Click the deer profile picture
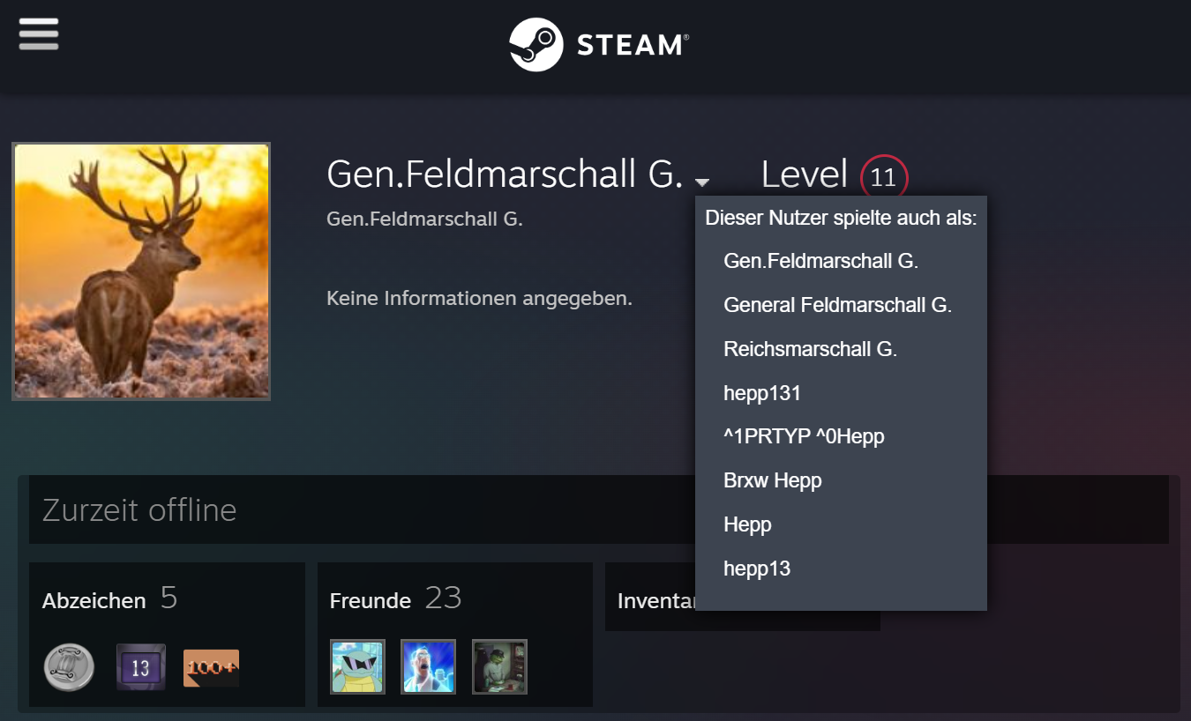 [x=141, y=271]
